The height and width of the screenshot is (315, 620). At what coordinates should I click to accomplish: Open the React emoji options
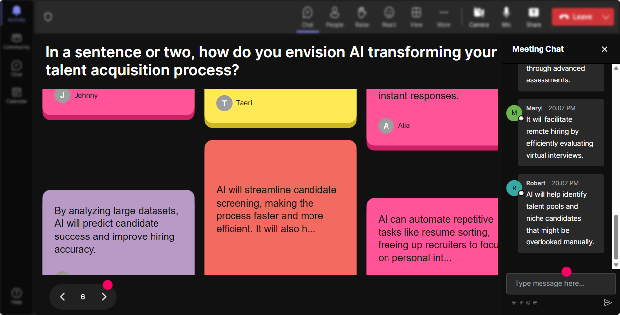pos(389,17)
